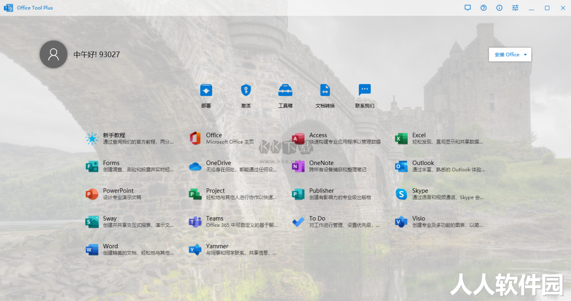Screen dimensions: 571x301
Task: Expand the 安装 Office dropdown arrow
Action: coord(525,55)
